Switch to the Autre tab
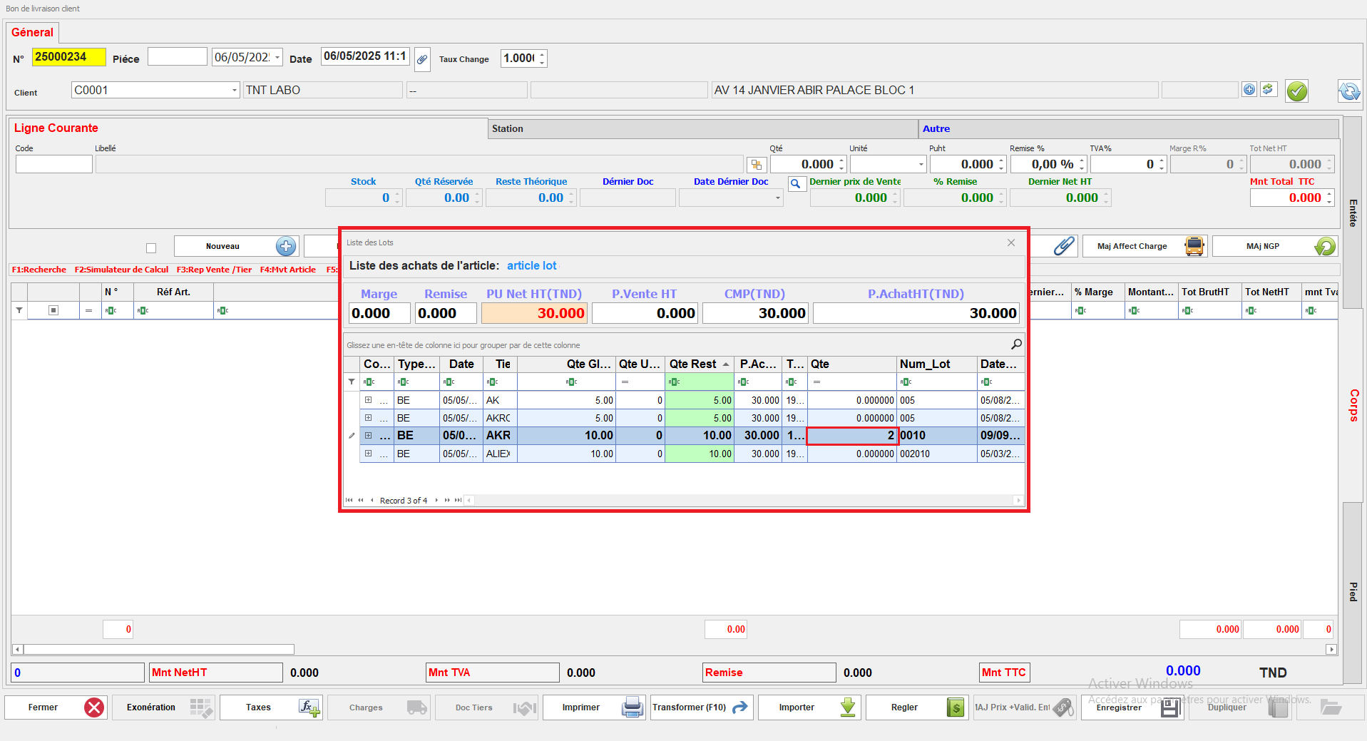1367x741 pixels. coord(936,129)
